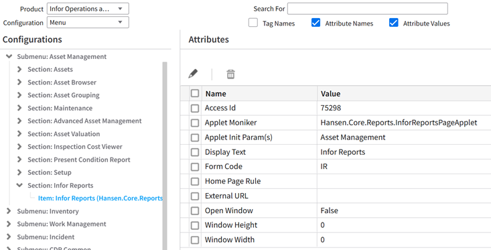The image size is (491, 250).
Task: Open the Product dropdown
Action: [x=88, y=9]
